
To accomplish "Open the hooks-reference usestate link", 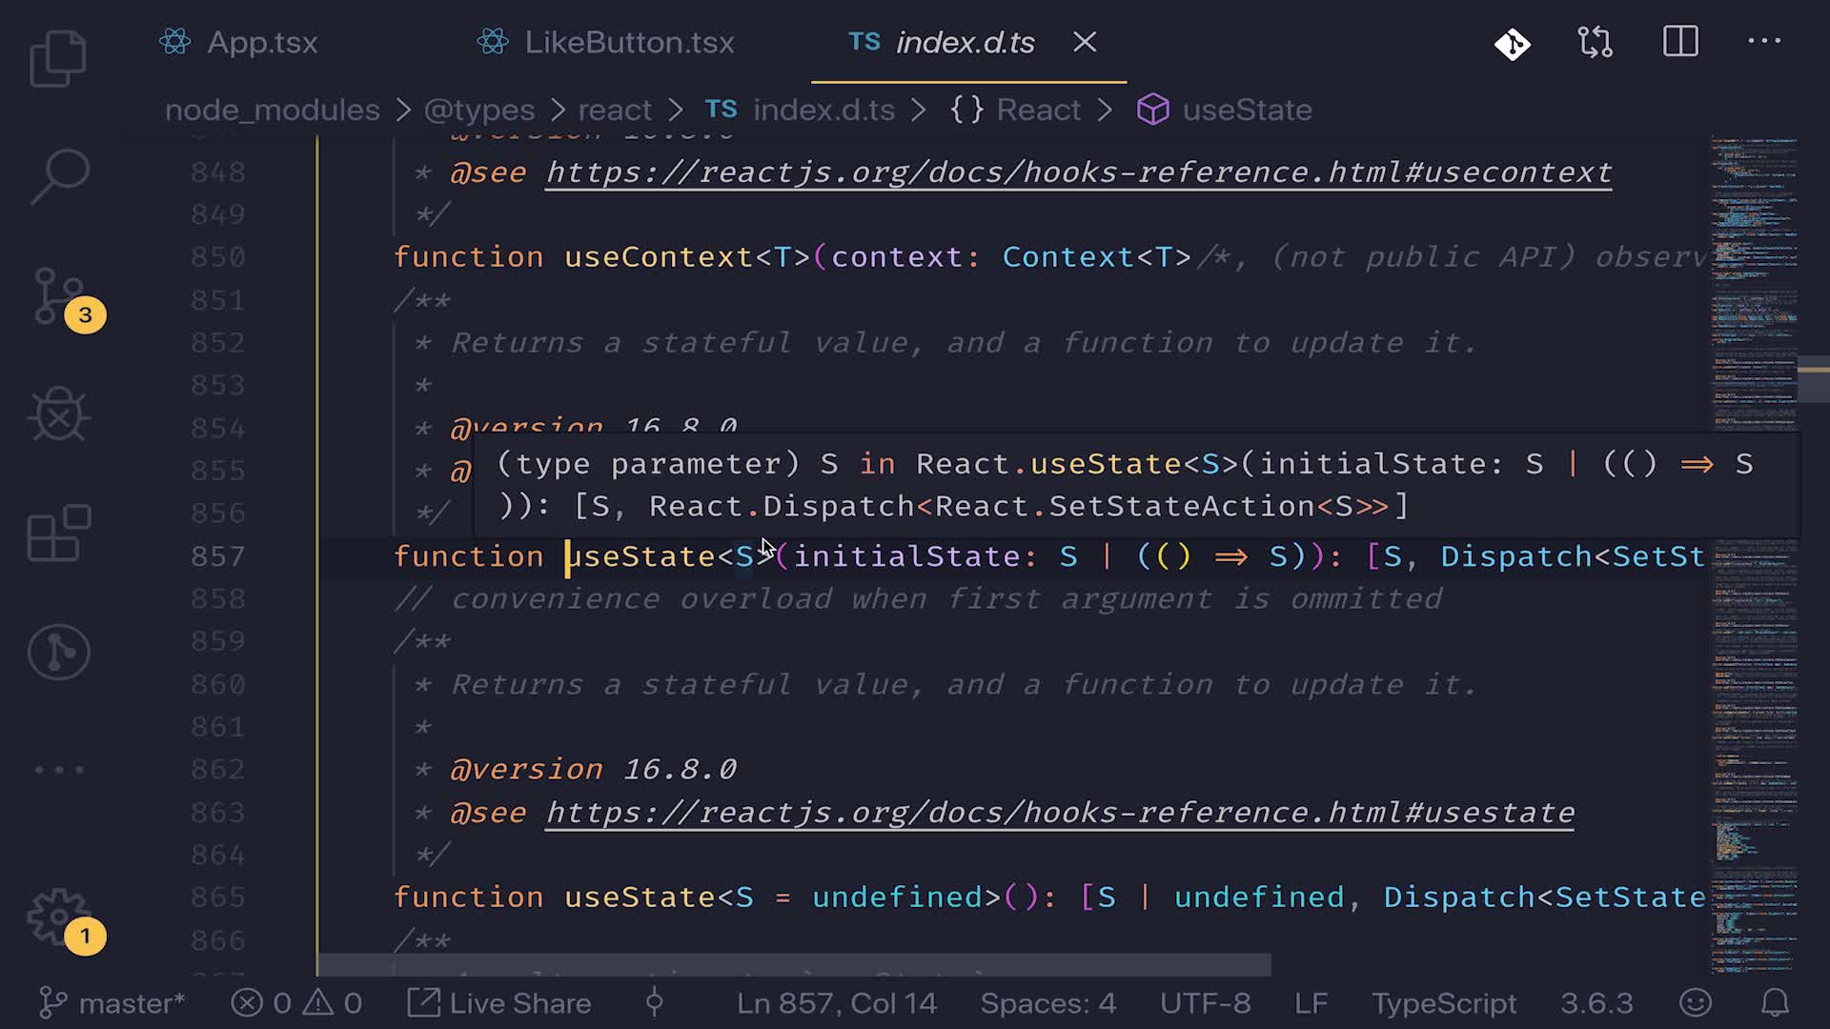I will [x=1059, y=813].
